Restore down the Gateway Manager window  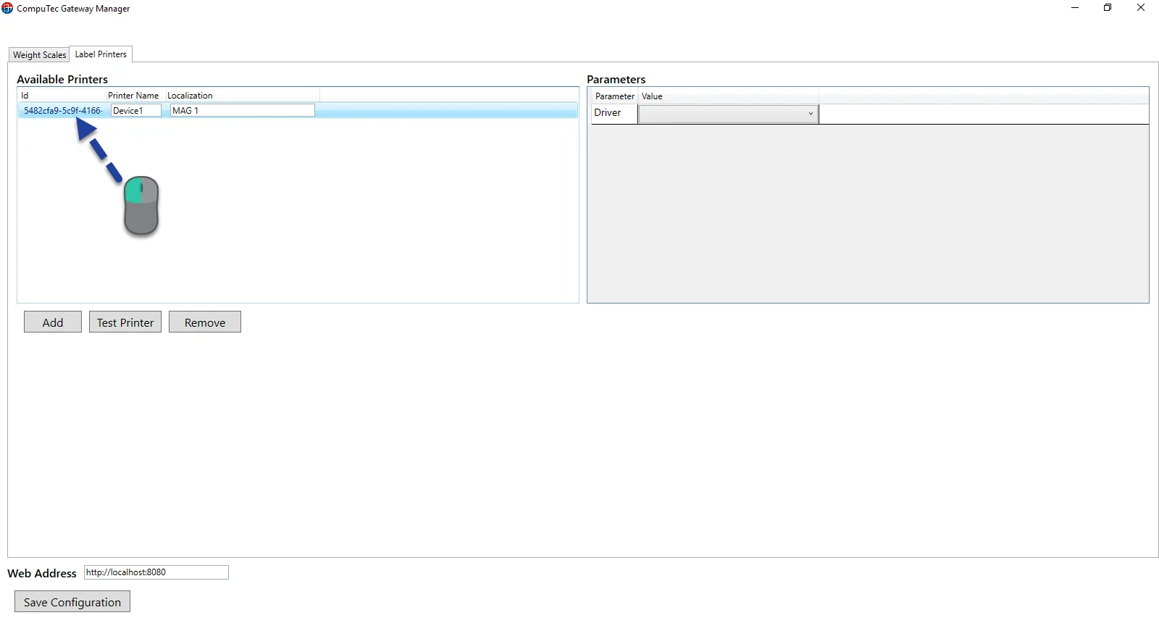click(1108, 8)
